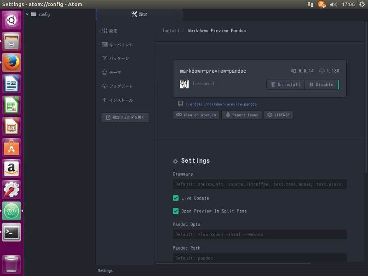This screenshot has height=276, width=368.
Task: Click the keyboard icon beside キーバインド
Action: [x=104, y=45]
